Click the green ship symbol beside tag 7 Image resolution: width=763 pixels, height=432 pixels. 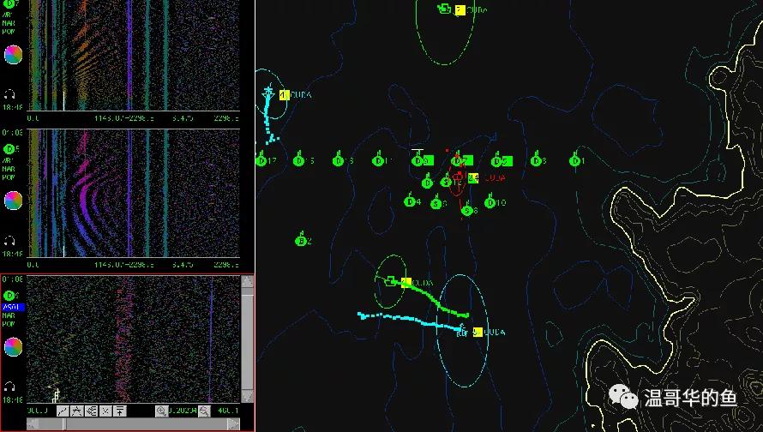point(444,9)
